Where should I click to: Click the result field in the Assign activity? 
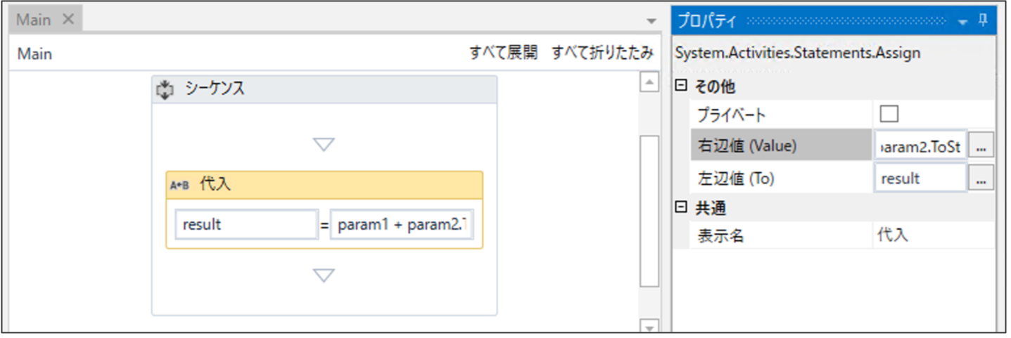point(246,225)
